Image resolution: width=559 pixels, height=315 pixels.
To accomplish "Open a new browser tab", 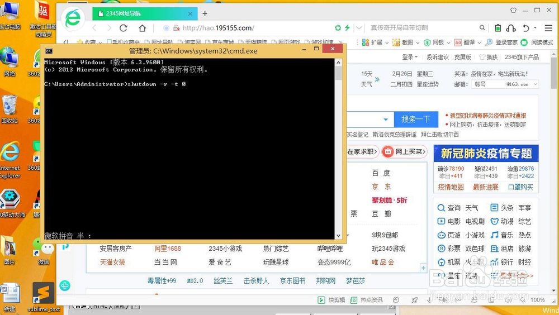I will (205, 13).
